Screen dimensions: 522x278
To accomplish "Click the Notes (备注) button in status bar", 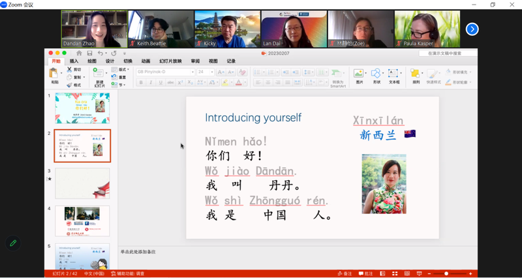I will click(345, 273).
